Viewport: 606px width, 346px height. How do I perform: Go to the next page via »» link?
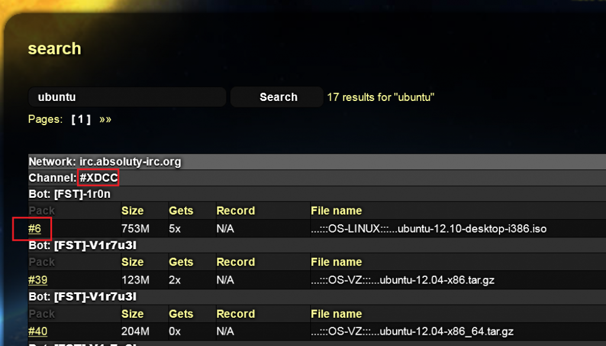click(105, 119)
